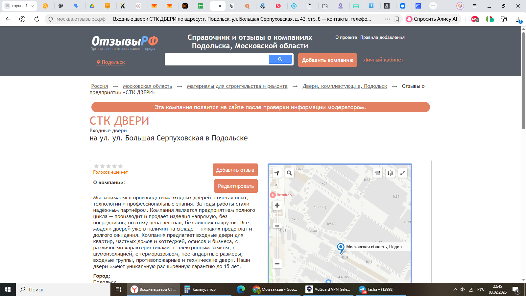Open 'Правила добавления'
The height and width of the screenshot is (296, 526).
382,37
